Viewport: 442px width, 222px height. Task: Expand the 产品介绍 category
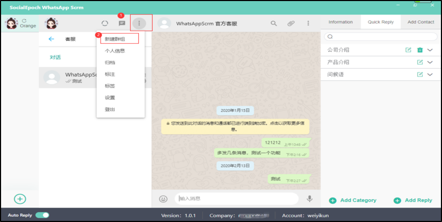430,62
